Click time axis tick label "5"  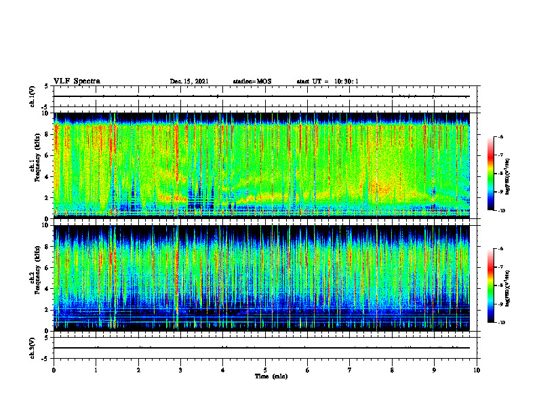pyautogui.click(x=265, y=370)
